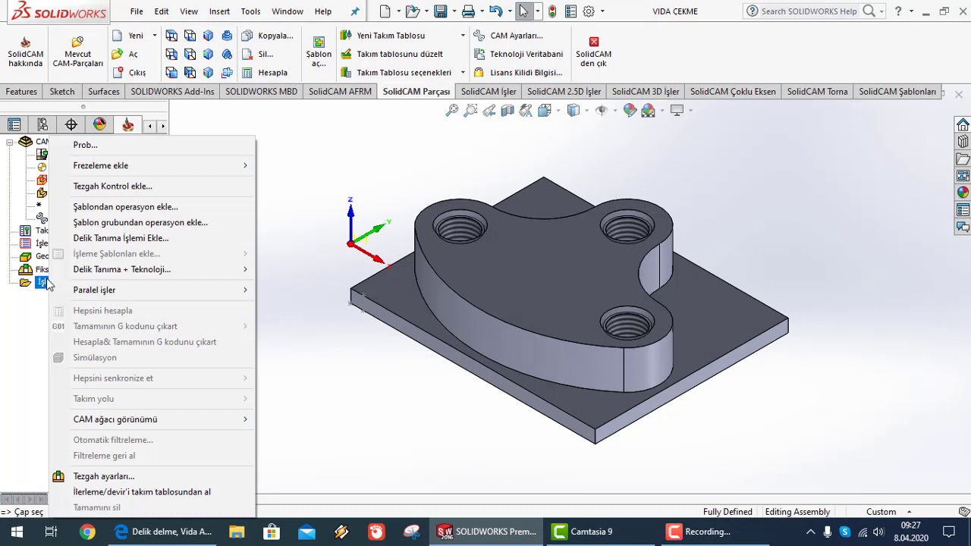Viewport: 971px width, 546px height.
Task: Open Lisans Kilidi Bilgisi
Action: point(518,73)
